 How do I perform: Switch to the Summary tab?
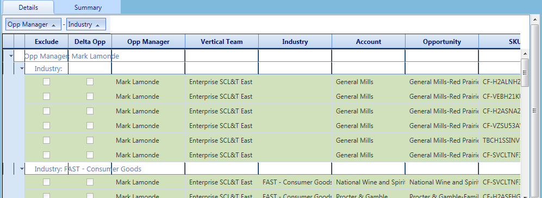(88, 7)
